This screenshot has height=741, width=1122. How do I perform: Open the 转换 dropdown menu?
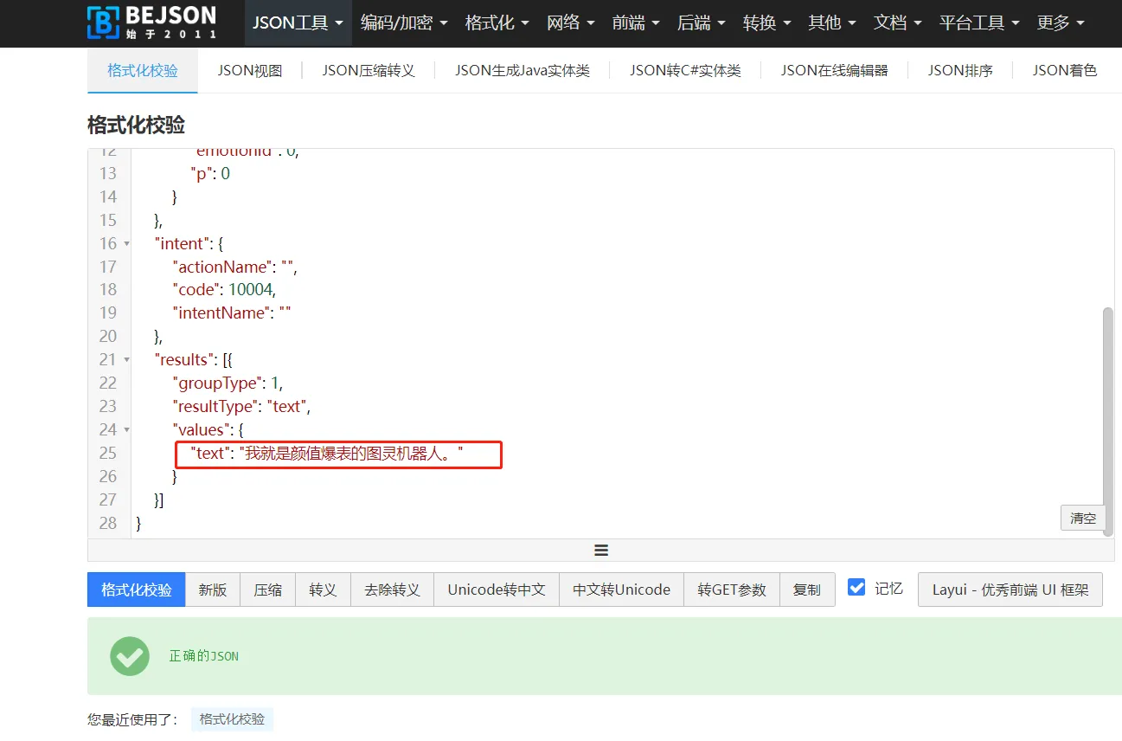767,23
